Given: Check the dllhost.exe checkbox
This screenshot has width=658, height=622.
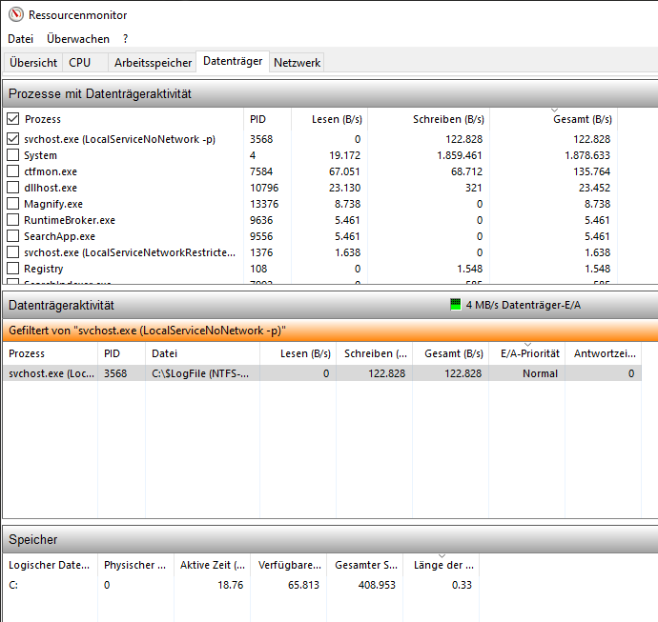Looking at the screenshot, I should click(13, 188).
